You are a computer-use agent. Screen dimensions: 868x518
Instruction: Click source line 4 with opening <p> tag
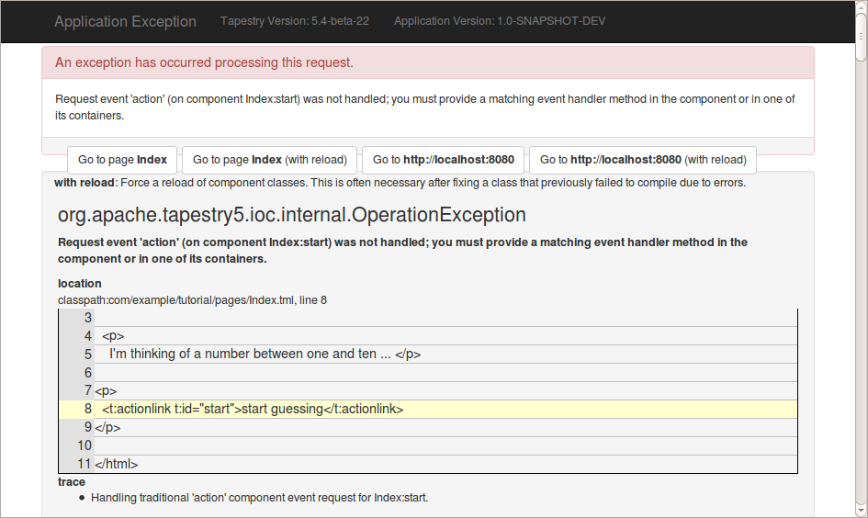pos(113,335)
